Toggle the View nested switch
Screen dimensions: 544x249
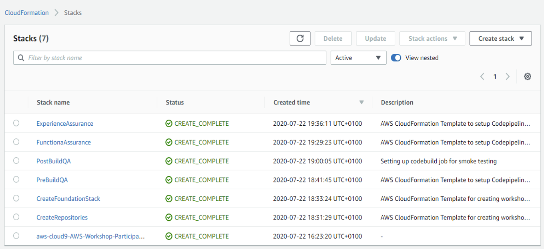(396, 58)
